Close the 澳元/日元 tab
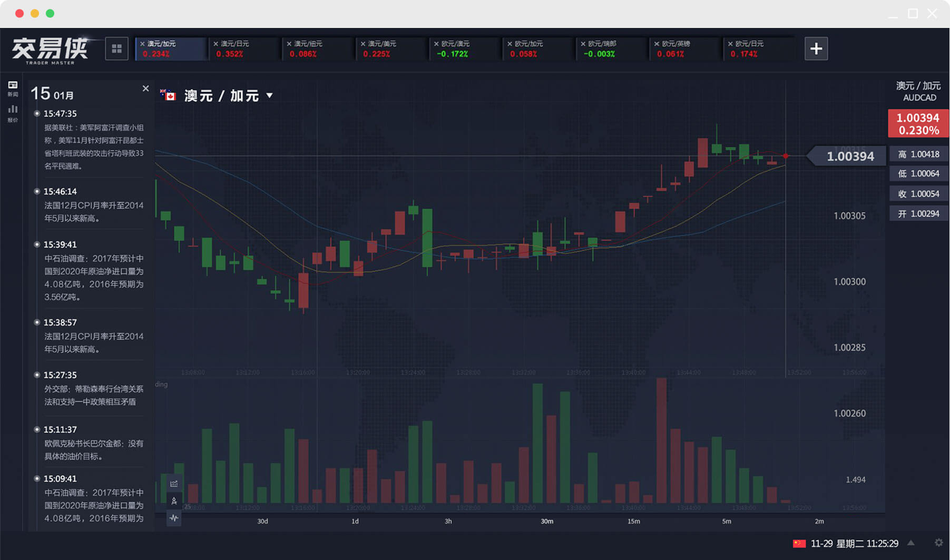Image resolution: width=950 pixels, height=560 pixels. coord(216,44)
